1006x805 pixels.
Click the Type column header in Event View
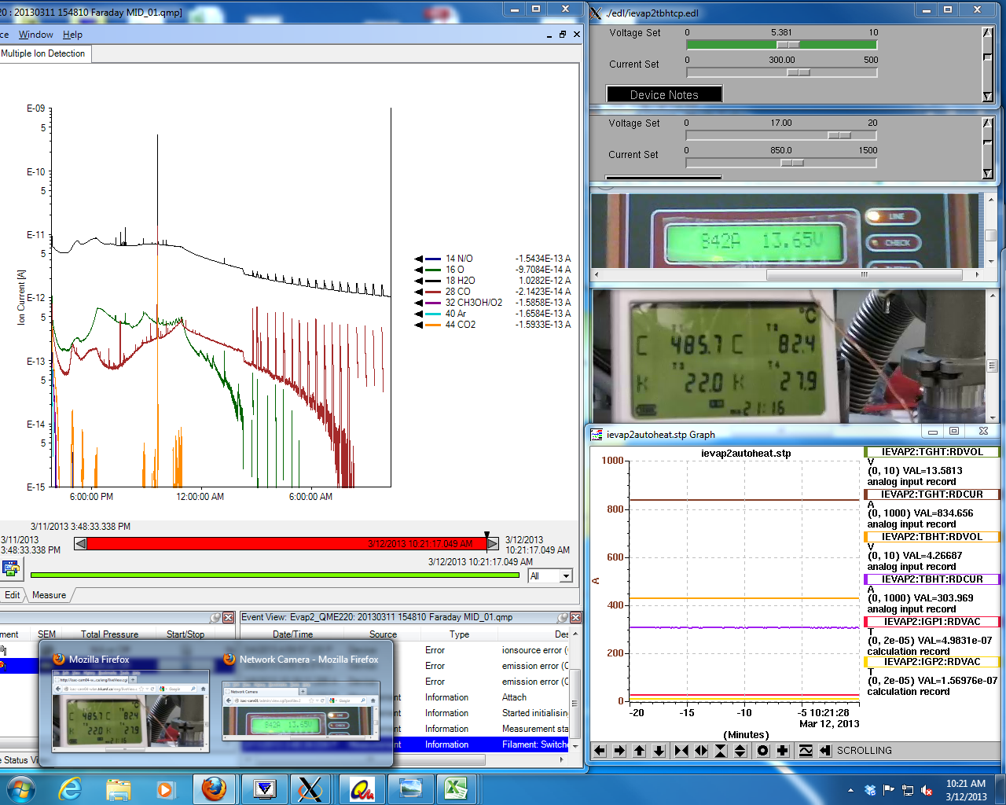click(x=459, y=634)
